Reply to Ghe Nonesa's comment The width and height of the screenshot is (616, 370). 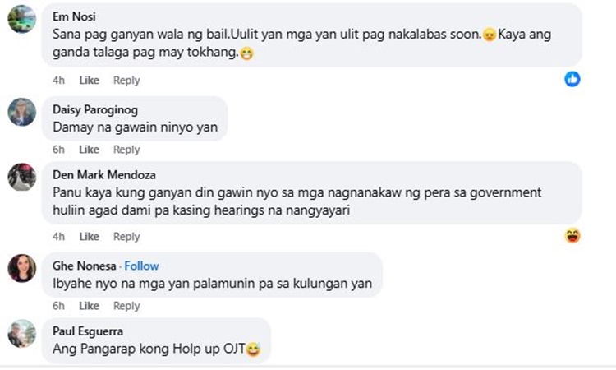click(126, 306)
